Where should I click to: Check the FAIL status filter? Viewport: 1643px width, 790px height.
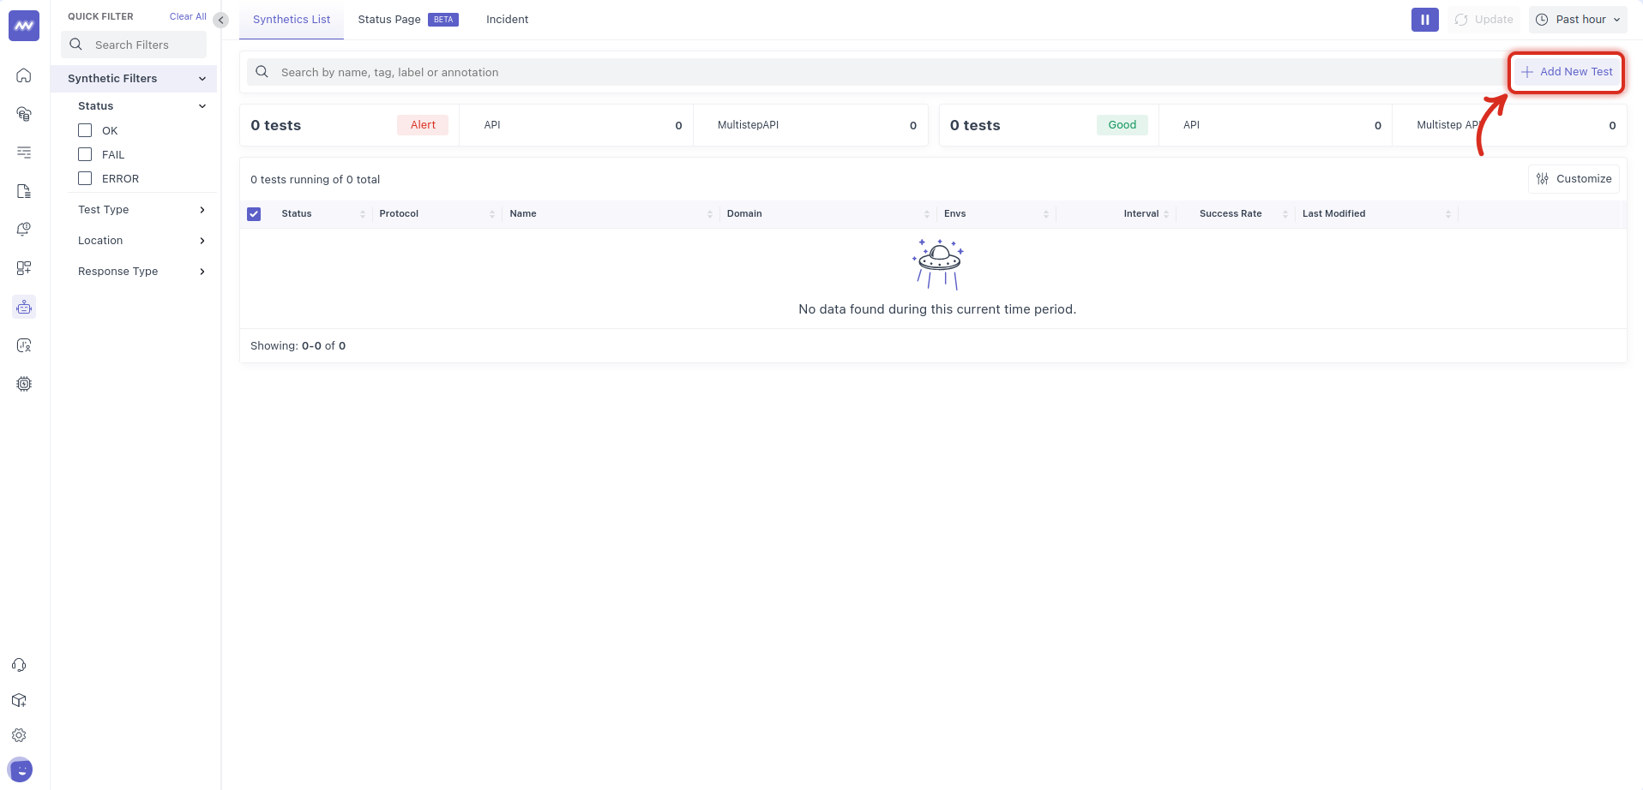click(x=85, y=154)
